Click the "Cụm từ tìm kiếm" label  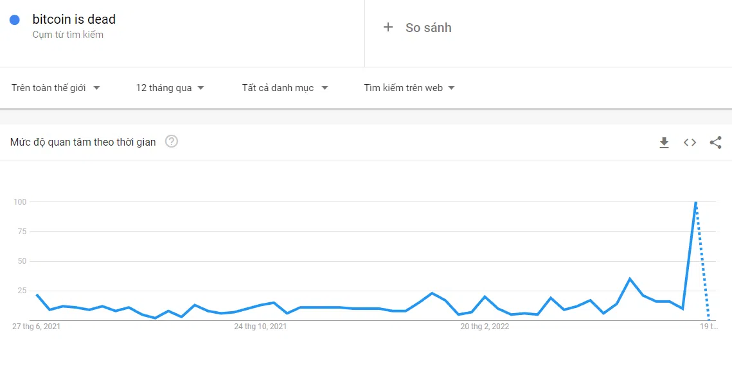pos(68,35)
